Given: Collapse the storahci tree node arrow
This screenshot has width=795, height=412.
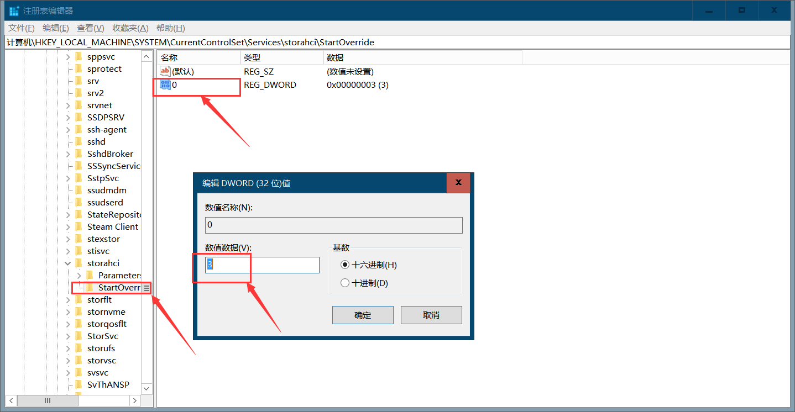Looking at the screenshot, I should pyautogui.click(x=68, y=263).
